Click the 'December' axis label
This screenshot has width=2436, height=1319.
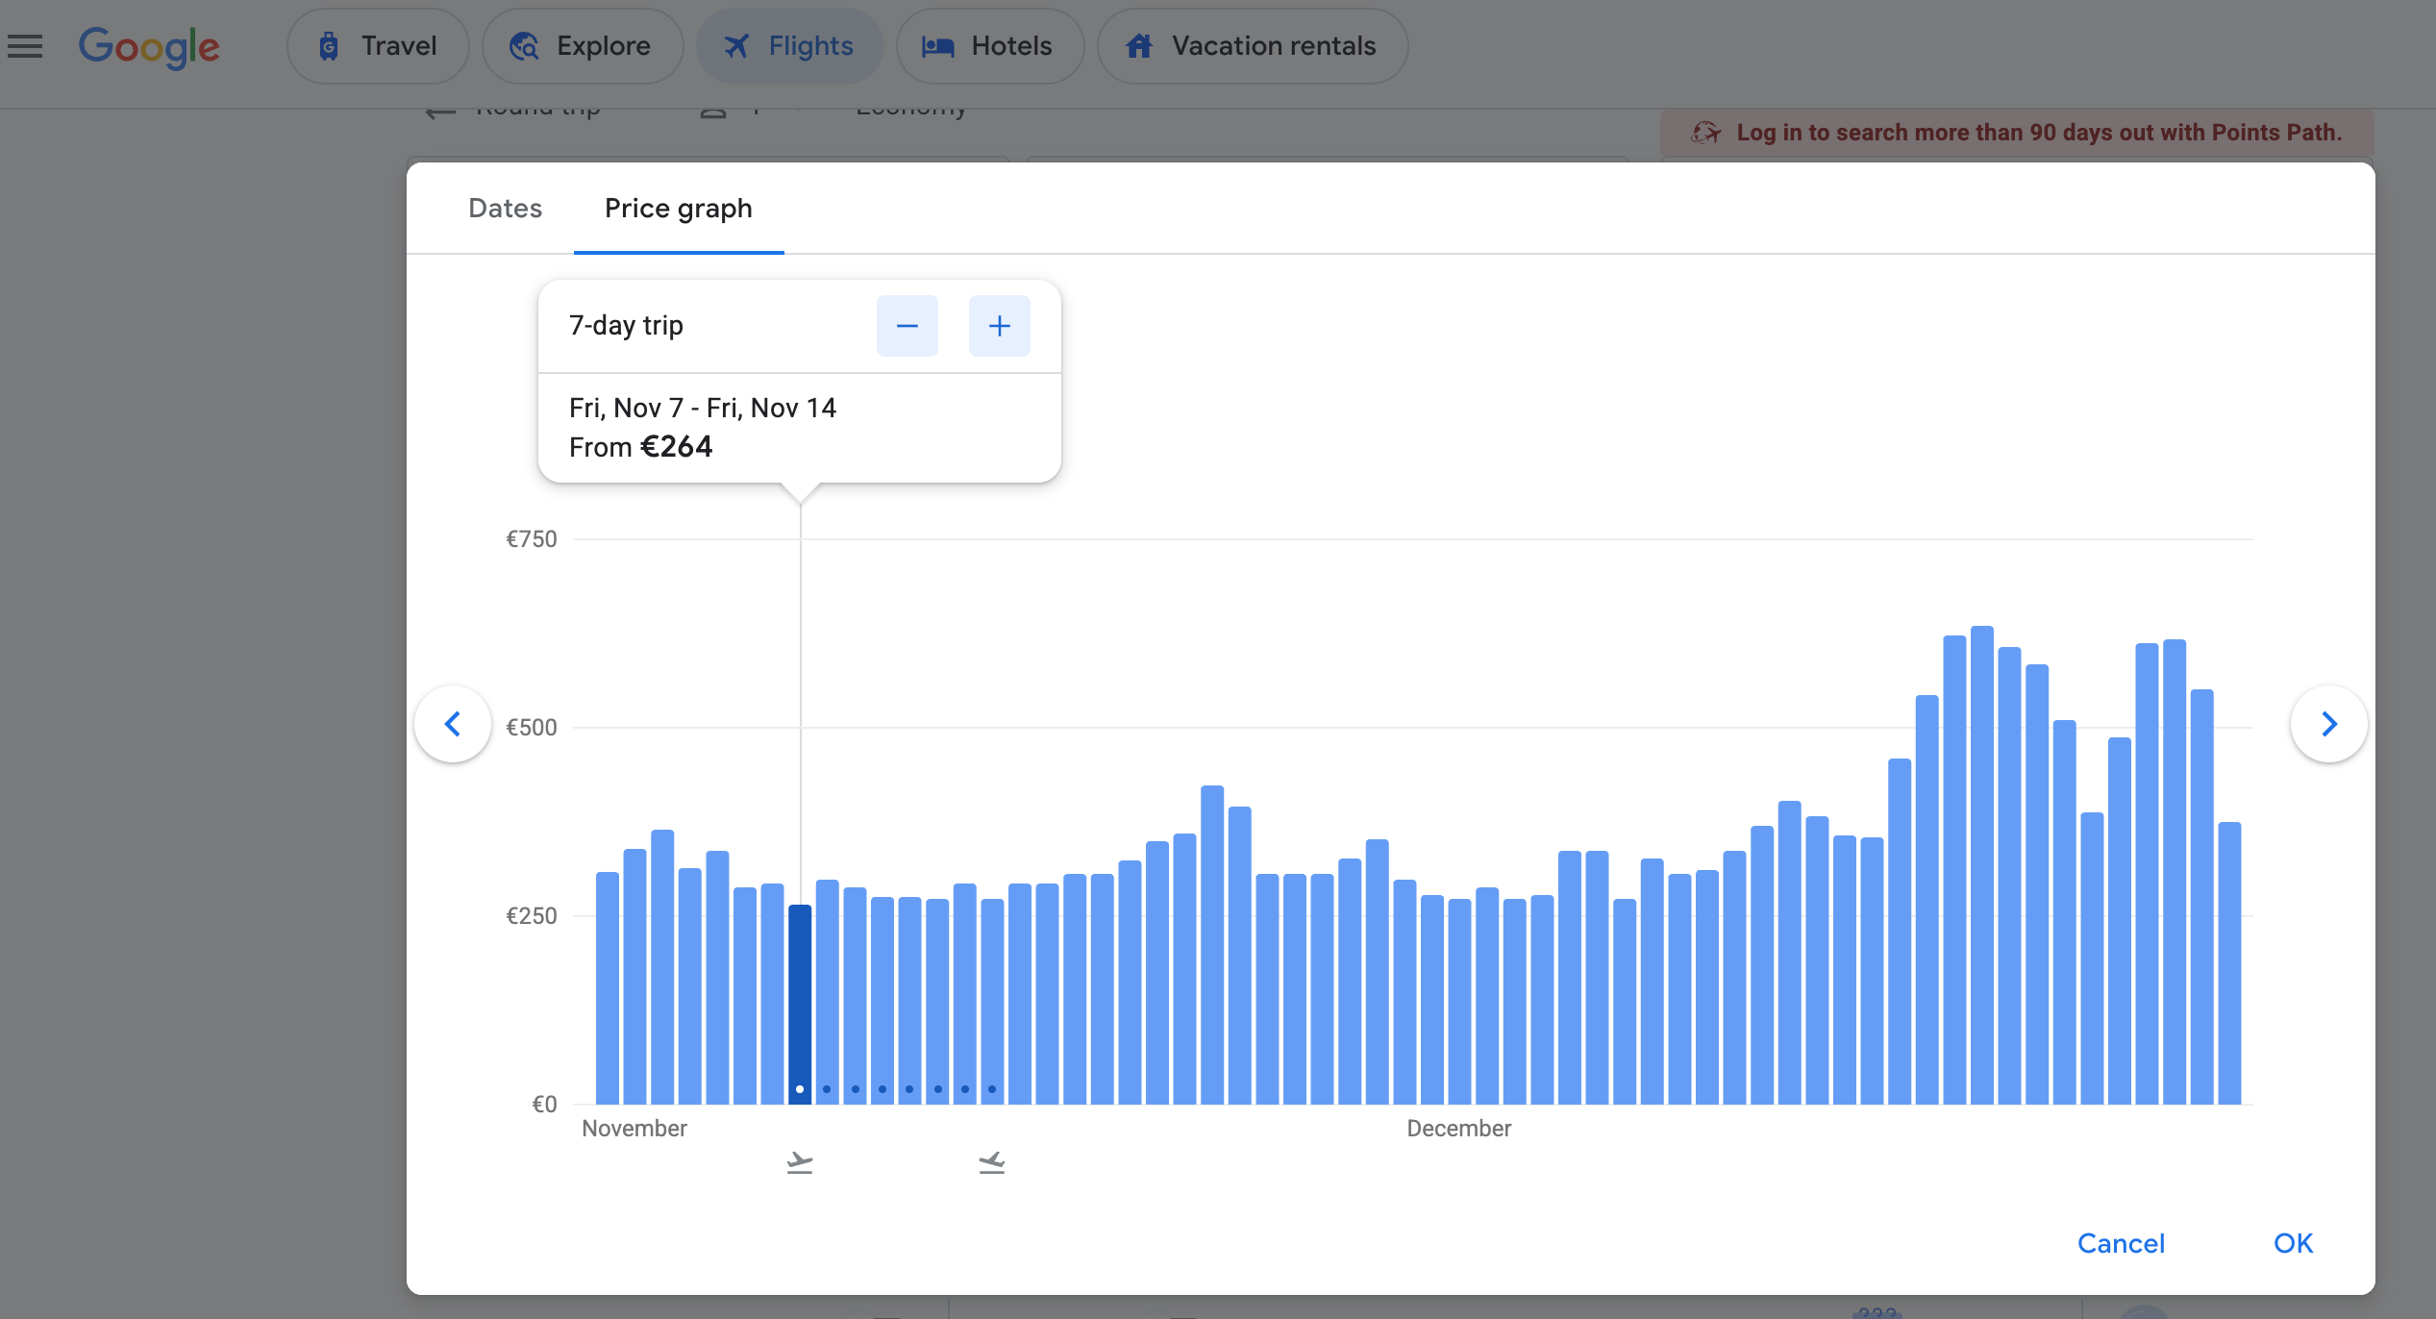pyautogui.click(x=1458, y=1128)
